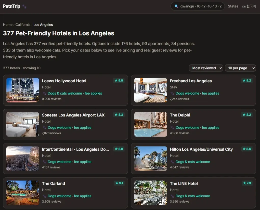
Task: Open the Freehand Los Angeles room thumbnail
Action: (x=151, y=90)
